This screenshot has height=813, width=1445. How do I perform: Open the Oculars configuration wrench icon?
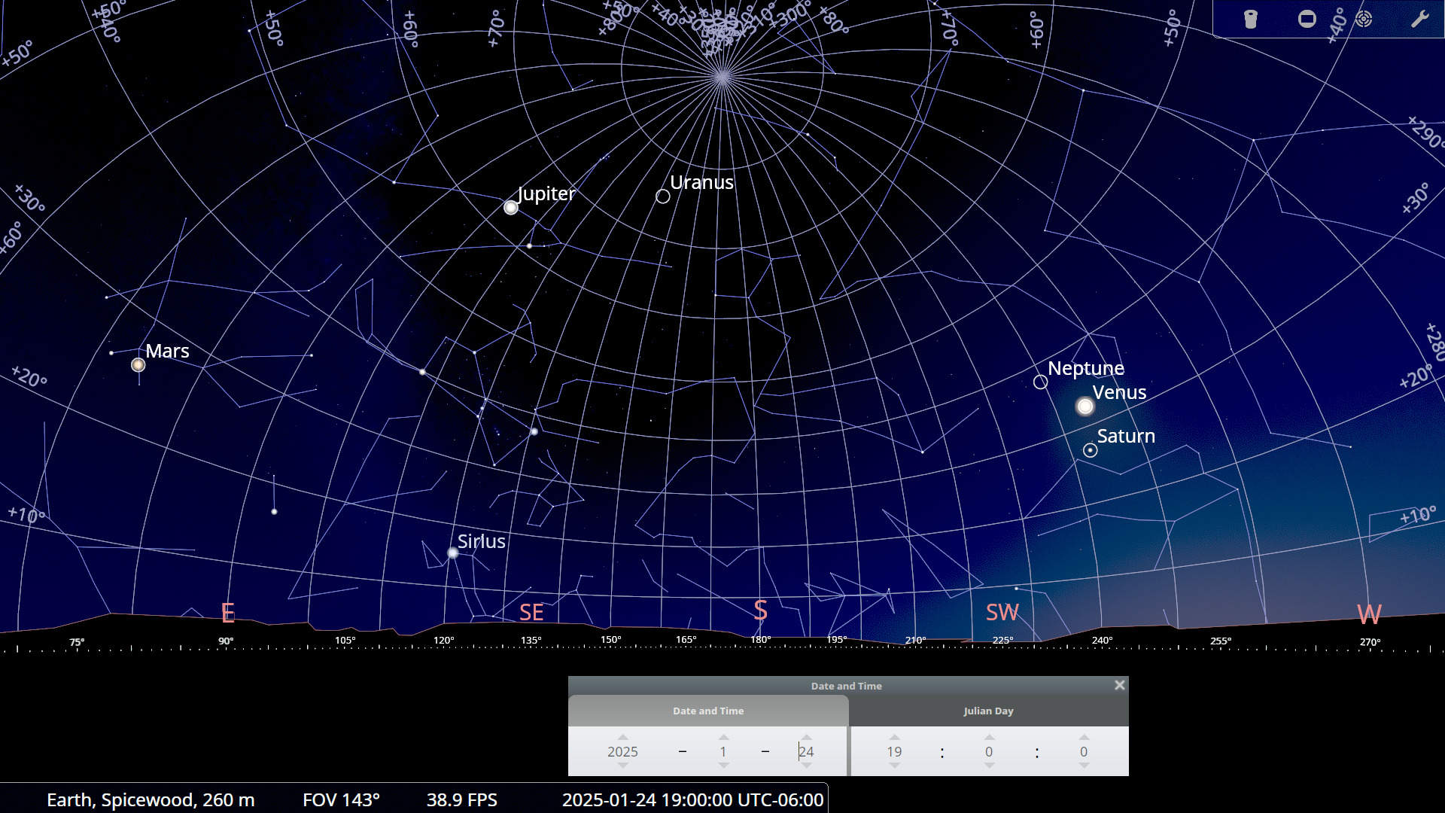click(x=1419, y=19)
